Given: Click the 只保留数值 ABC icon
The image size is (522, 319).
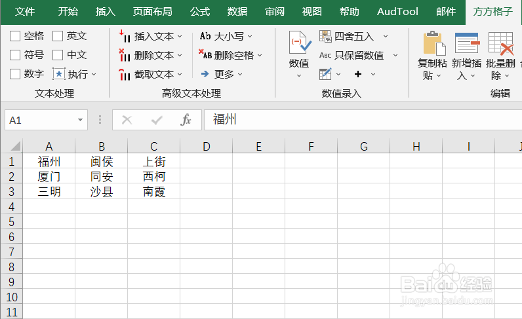Looking at the screenshot, I should pos(325,55).
